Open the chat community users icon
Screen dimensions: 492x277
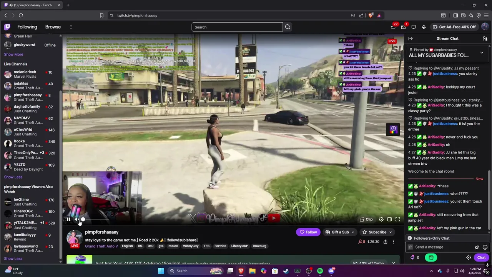coord(485,38)
